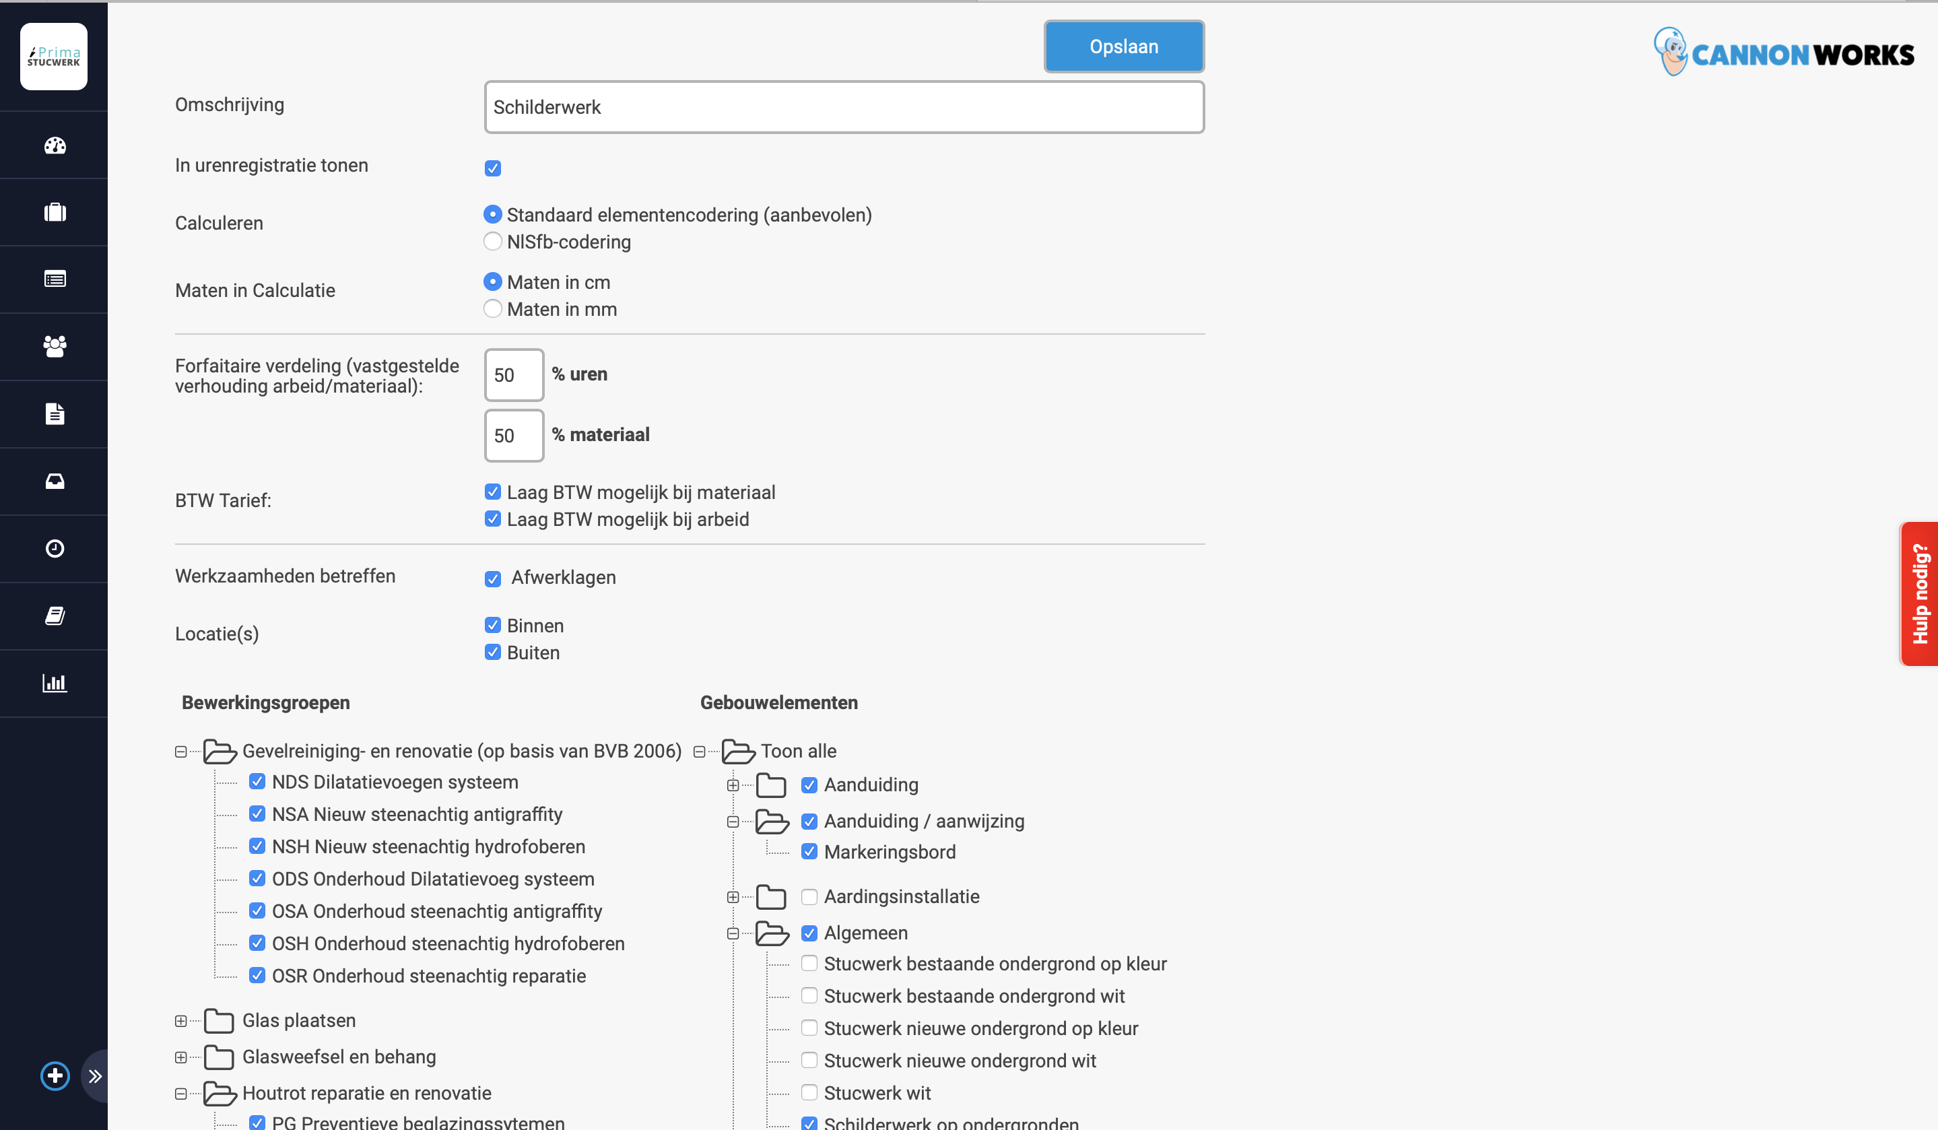Screen dimensions: 1938x1130
Task: Uncheck the Buiten location checkbox
Action: point(492,653)
